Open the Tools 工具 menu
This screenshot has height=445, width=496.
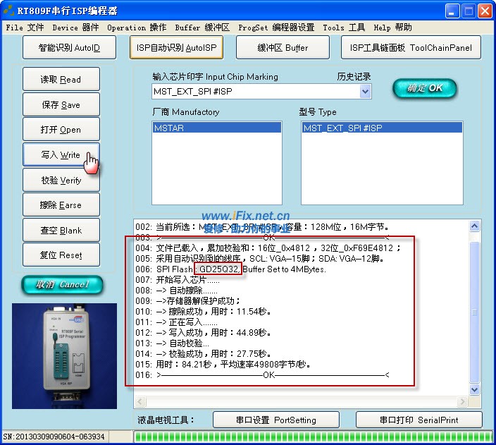344,28
